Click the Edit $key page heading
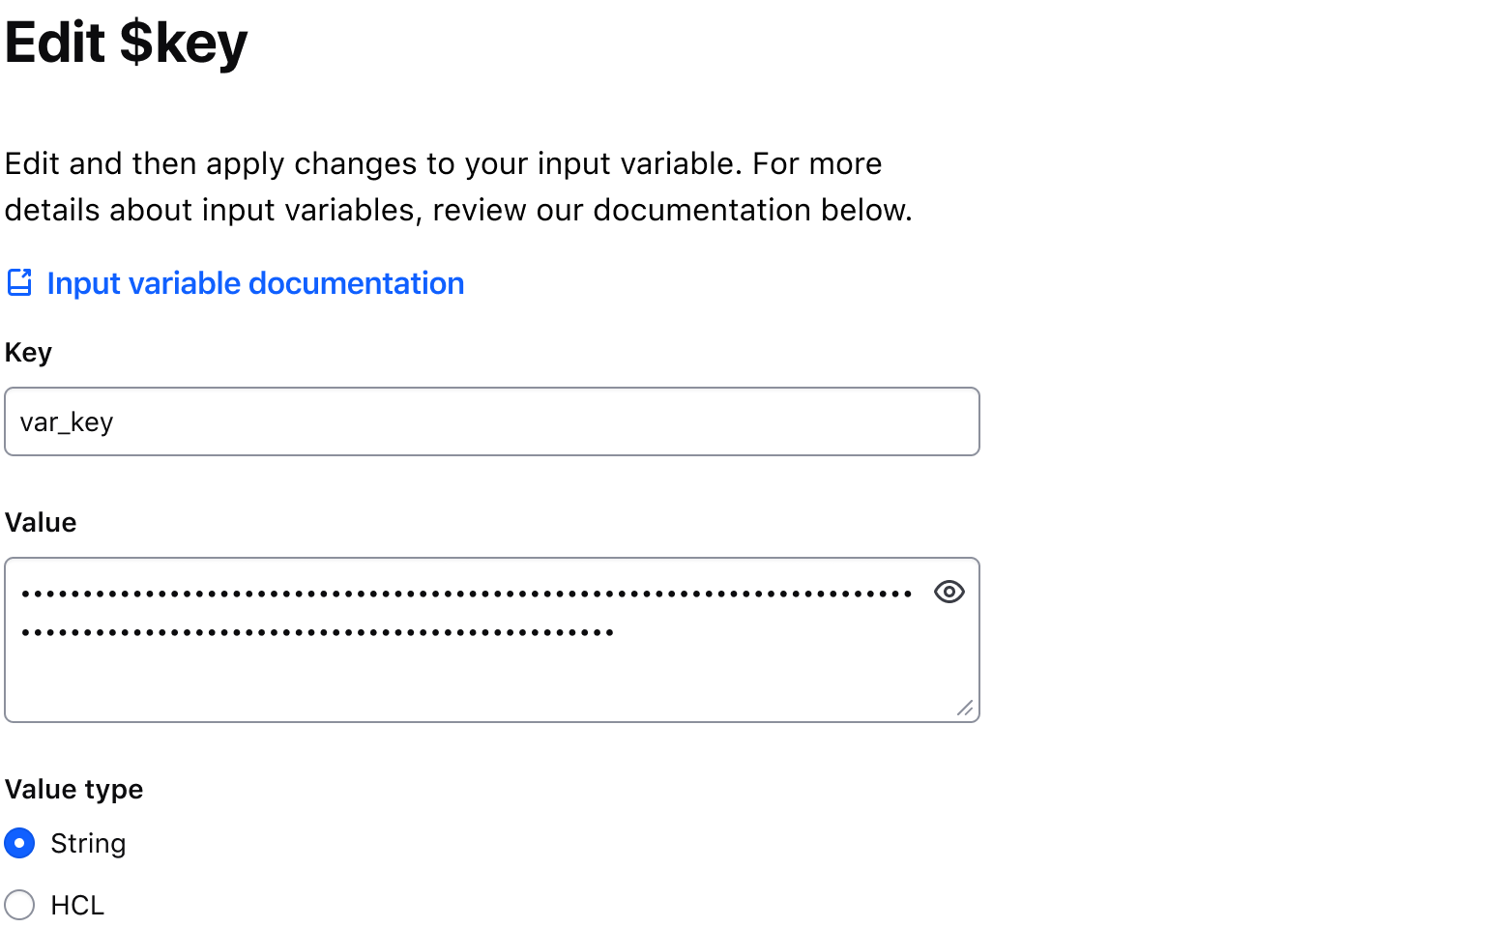The image size is (1489, 928). [126, 43]
